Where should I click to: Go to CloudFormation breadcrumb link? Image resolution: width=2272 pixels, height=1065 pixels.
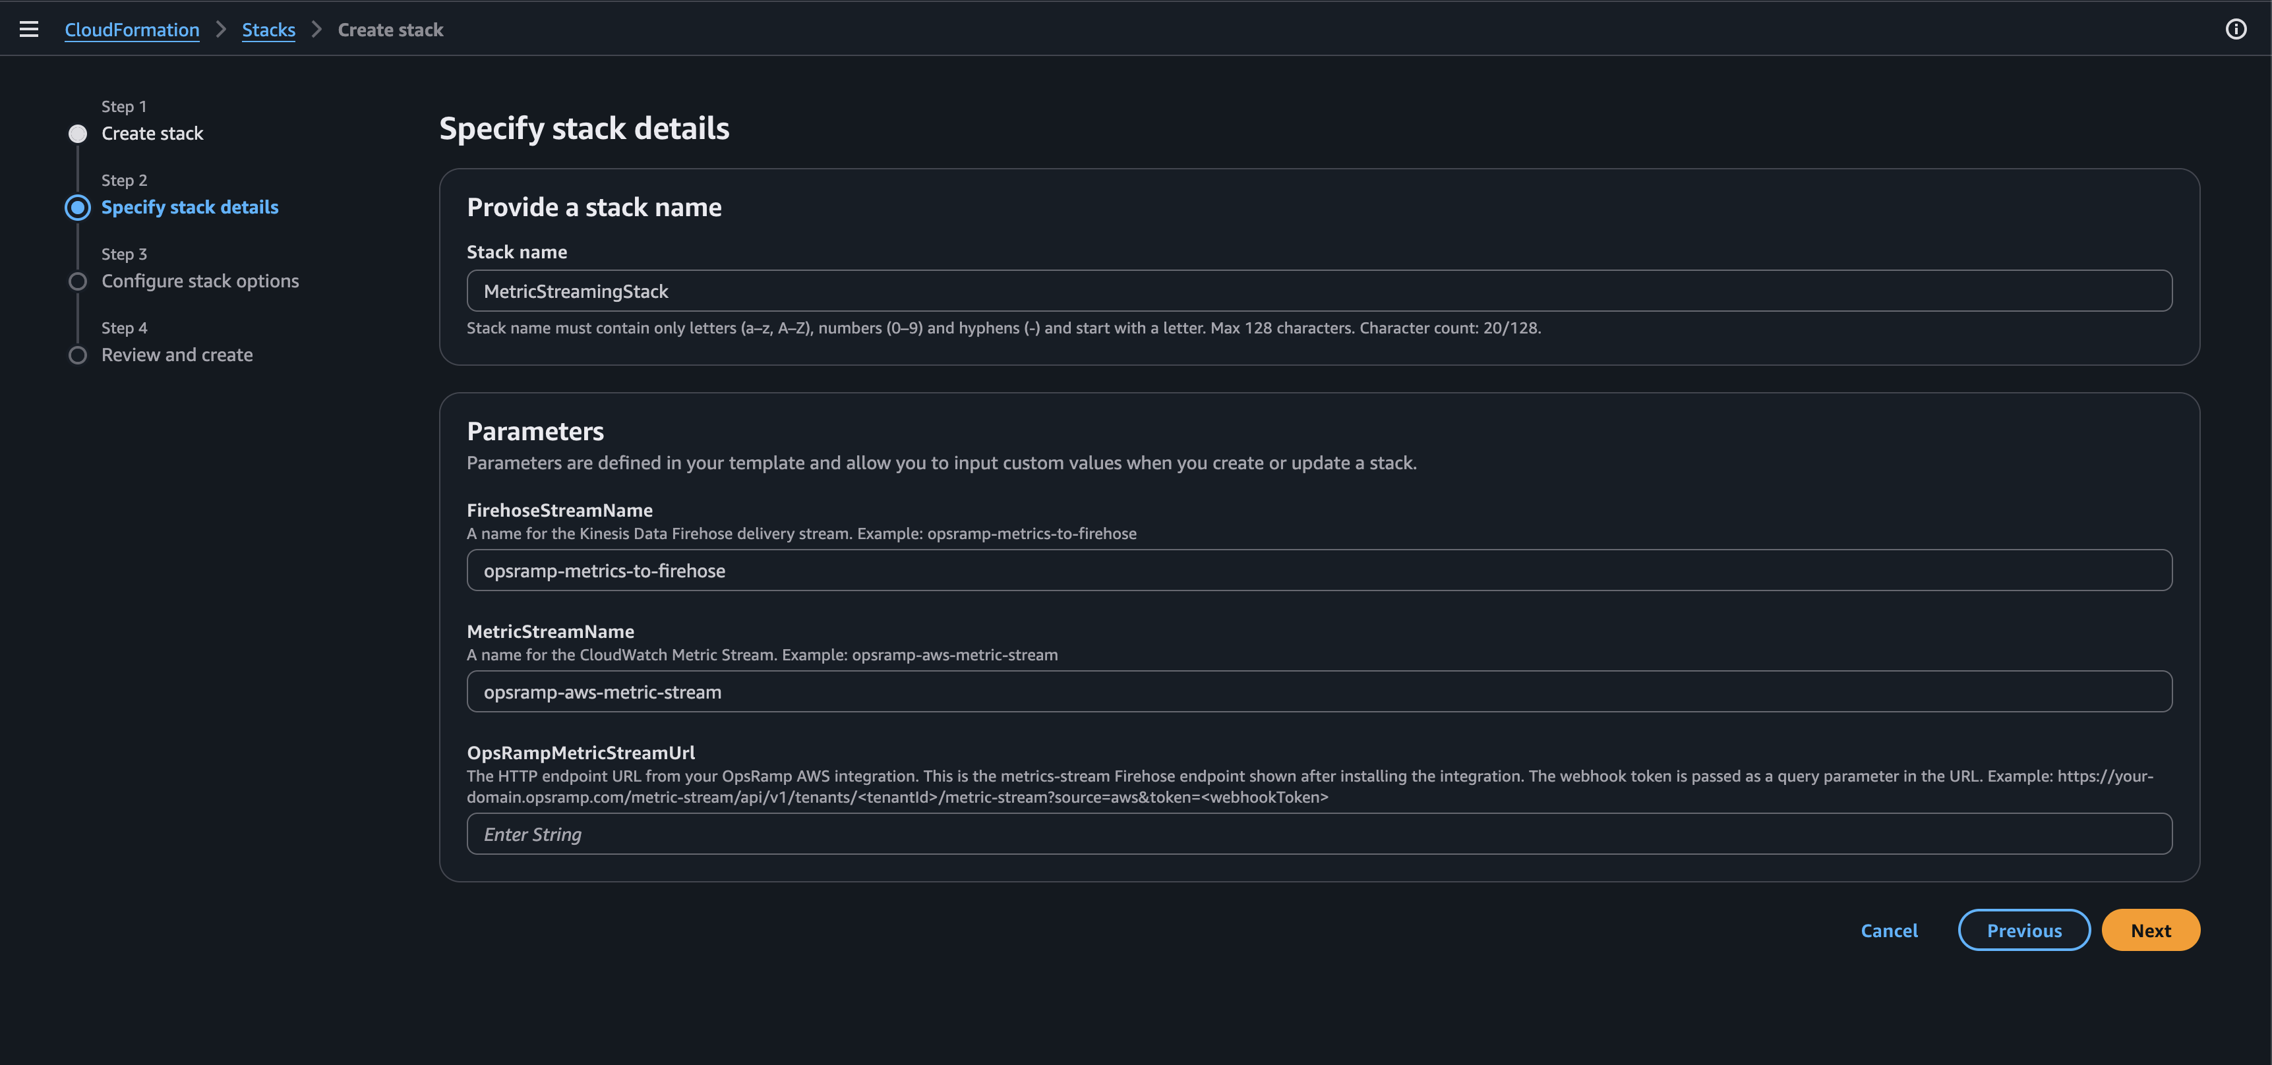[x=133, y=30]
